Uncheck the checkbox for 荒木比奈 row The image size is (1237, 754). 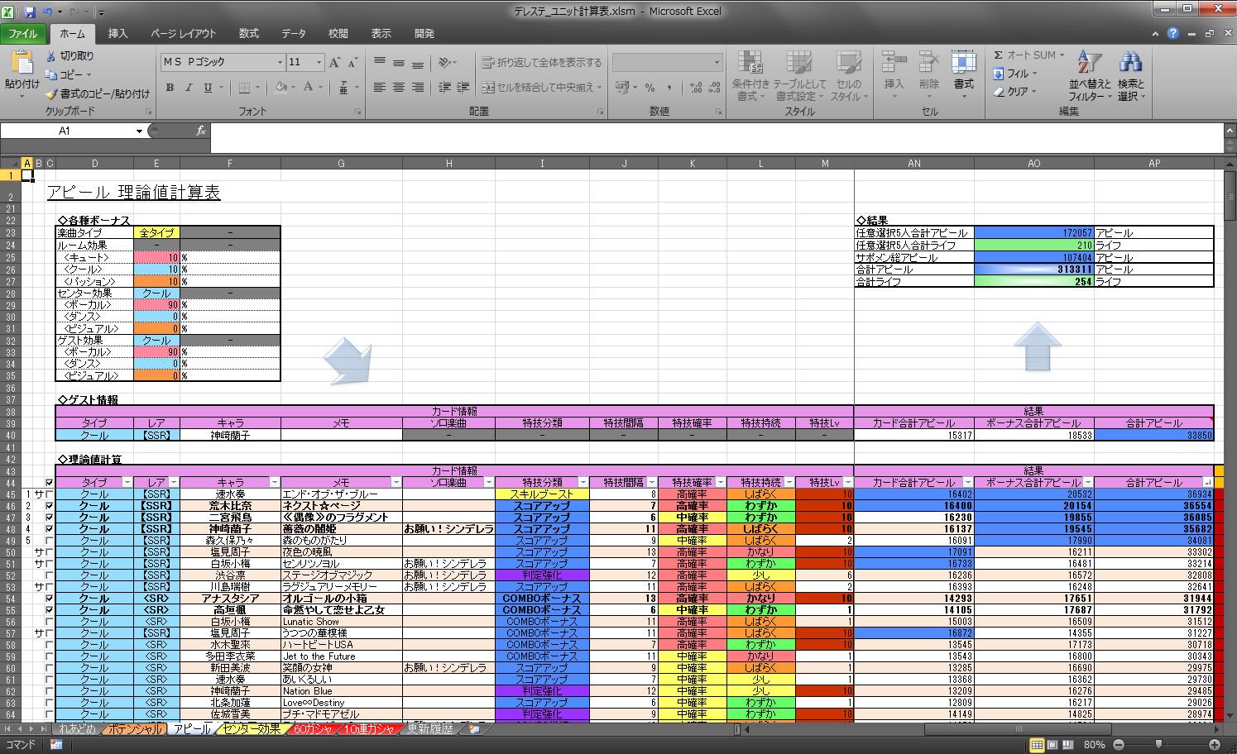(50, 506)
